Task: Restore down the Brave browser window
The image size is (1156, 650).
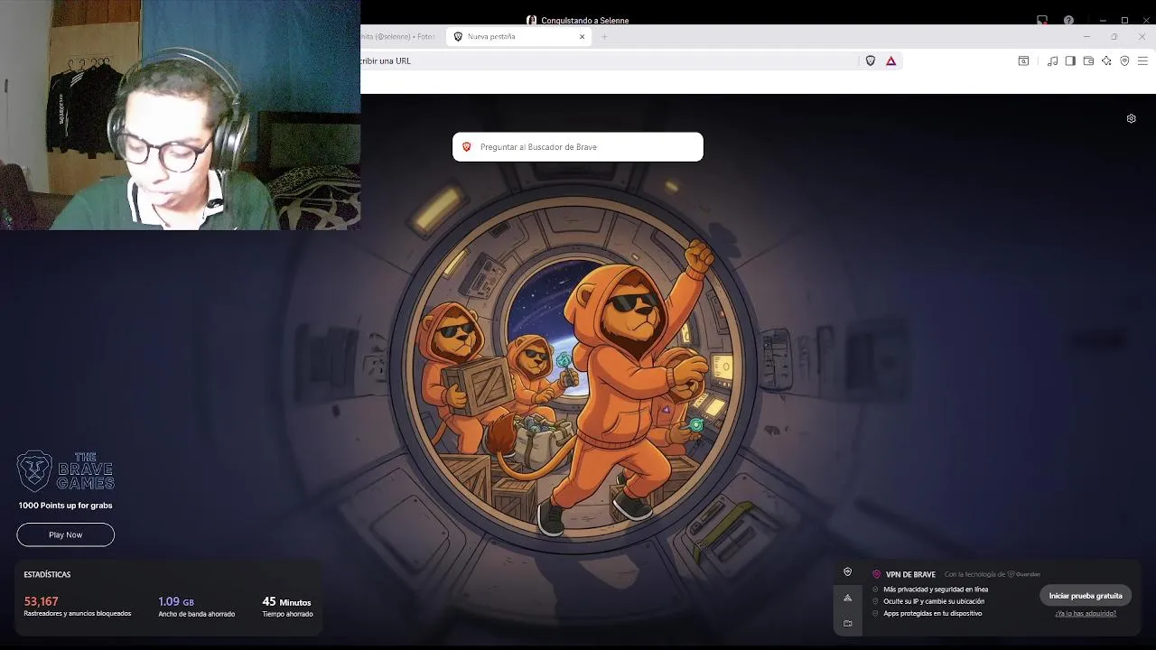Action: click(x=1114, y=37)
